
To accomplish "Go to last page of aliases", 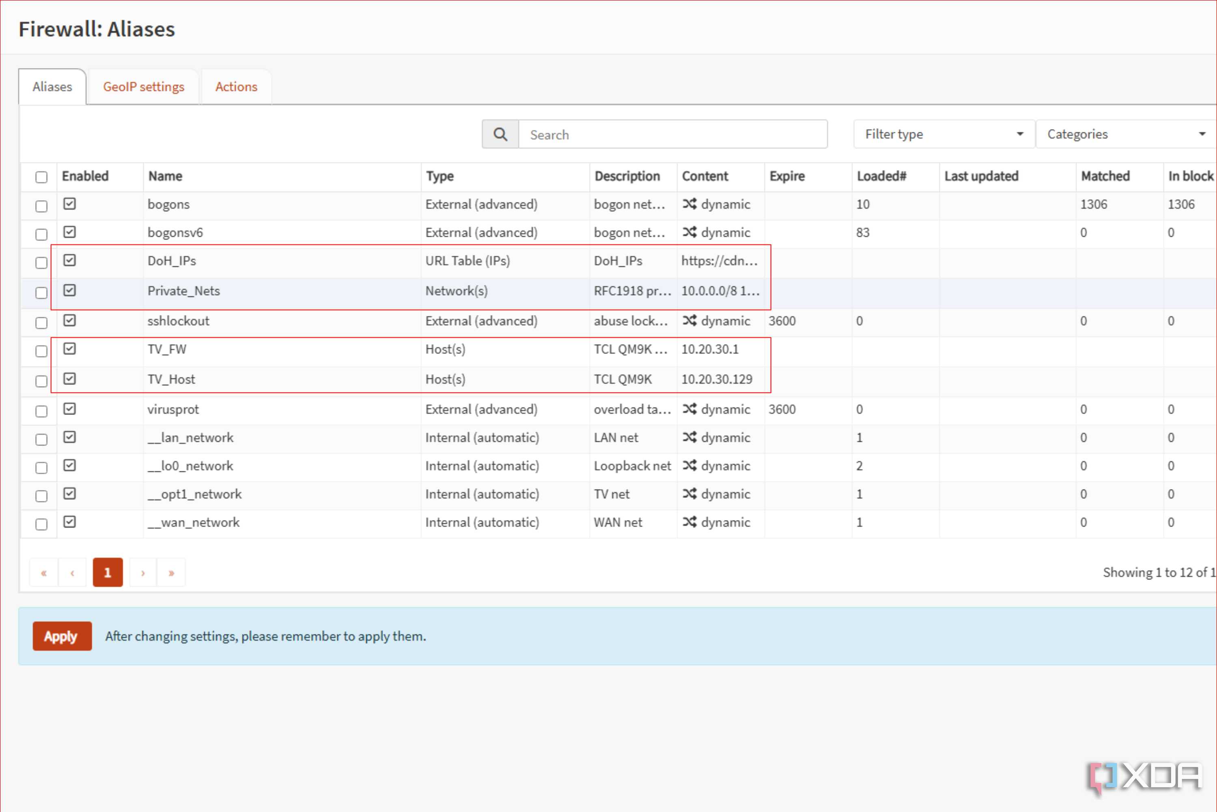I will (x=171, y=572).
